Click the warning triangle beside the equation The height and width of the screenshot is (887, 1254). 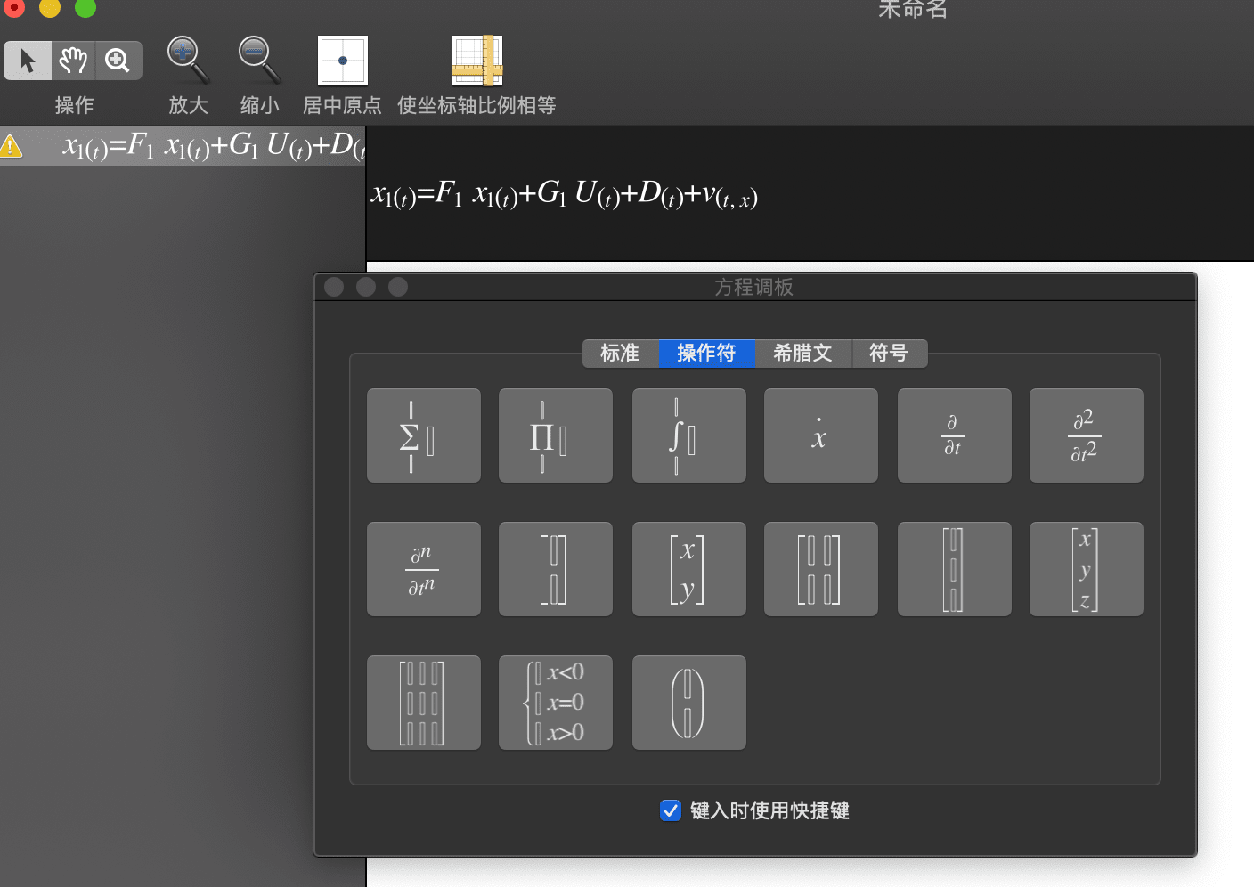tap(14, 145)
